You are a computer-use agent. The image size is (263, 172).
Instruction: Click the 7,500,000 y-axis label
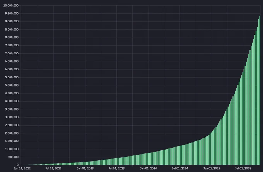point(11,45)
